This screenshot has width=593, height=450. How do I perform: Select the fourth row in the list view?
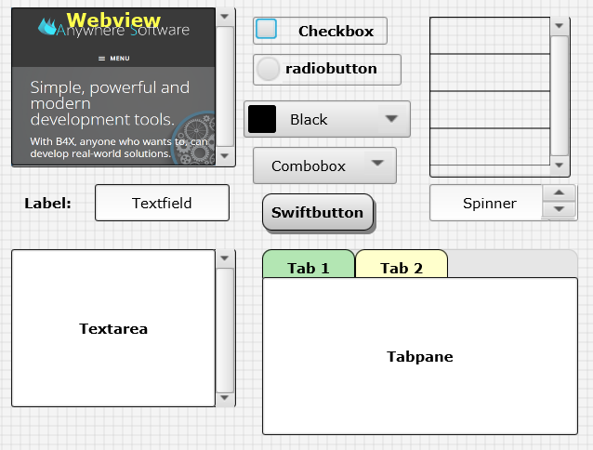point(490,147)
